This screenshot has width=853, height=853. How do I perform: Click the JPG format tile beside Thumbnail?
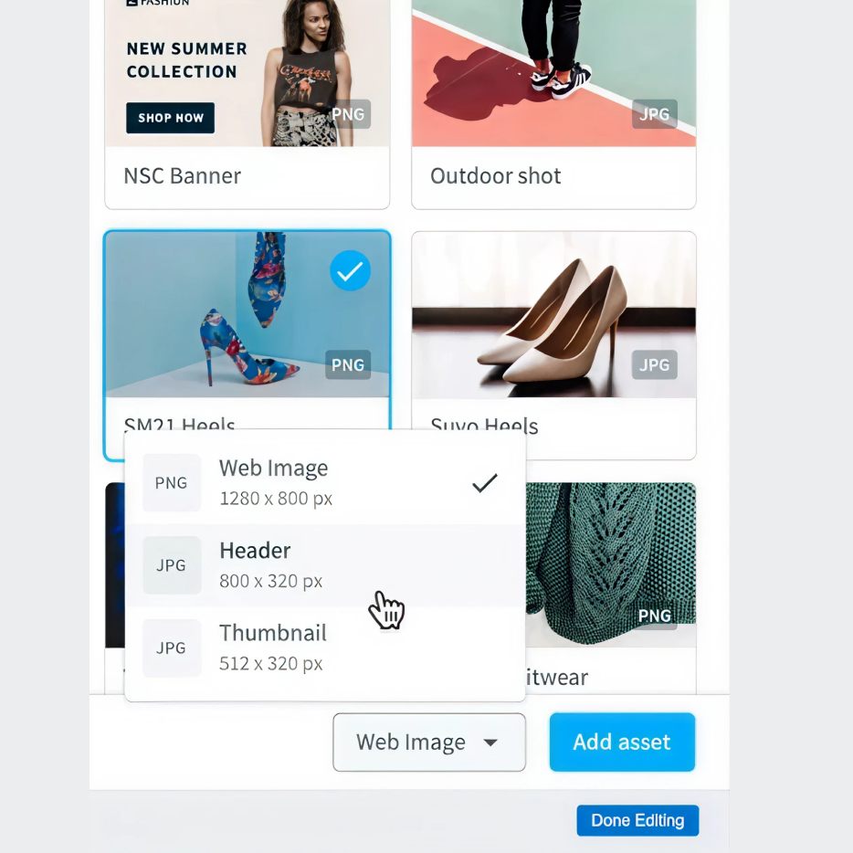click(172, 648)
